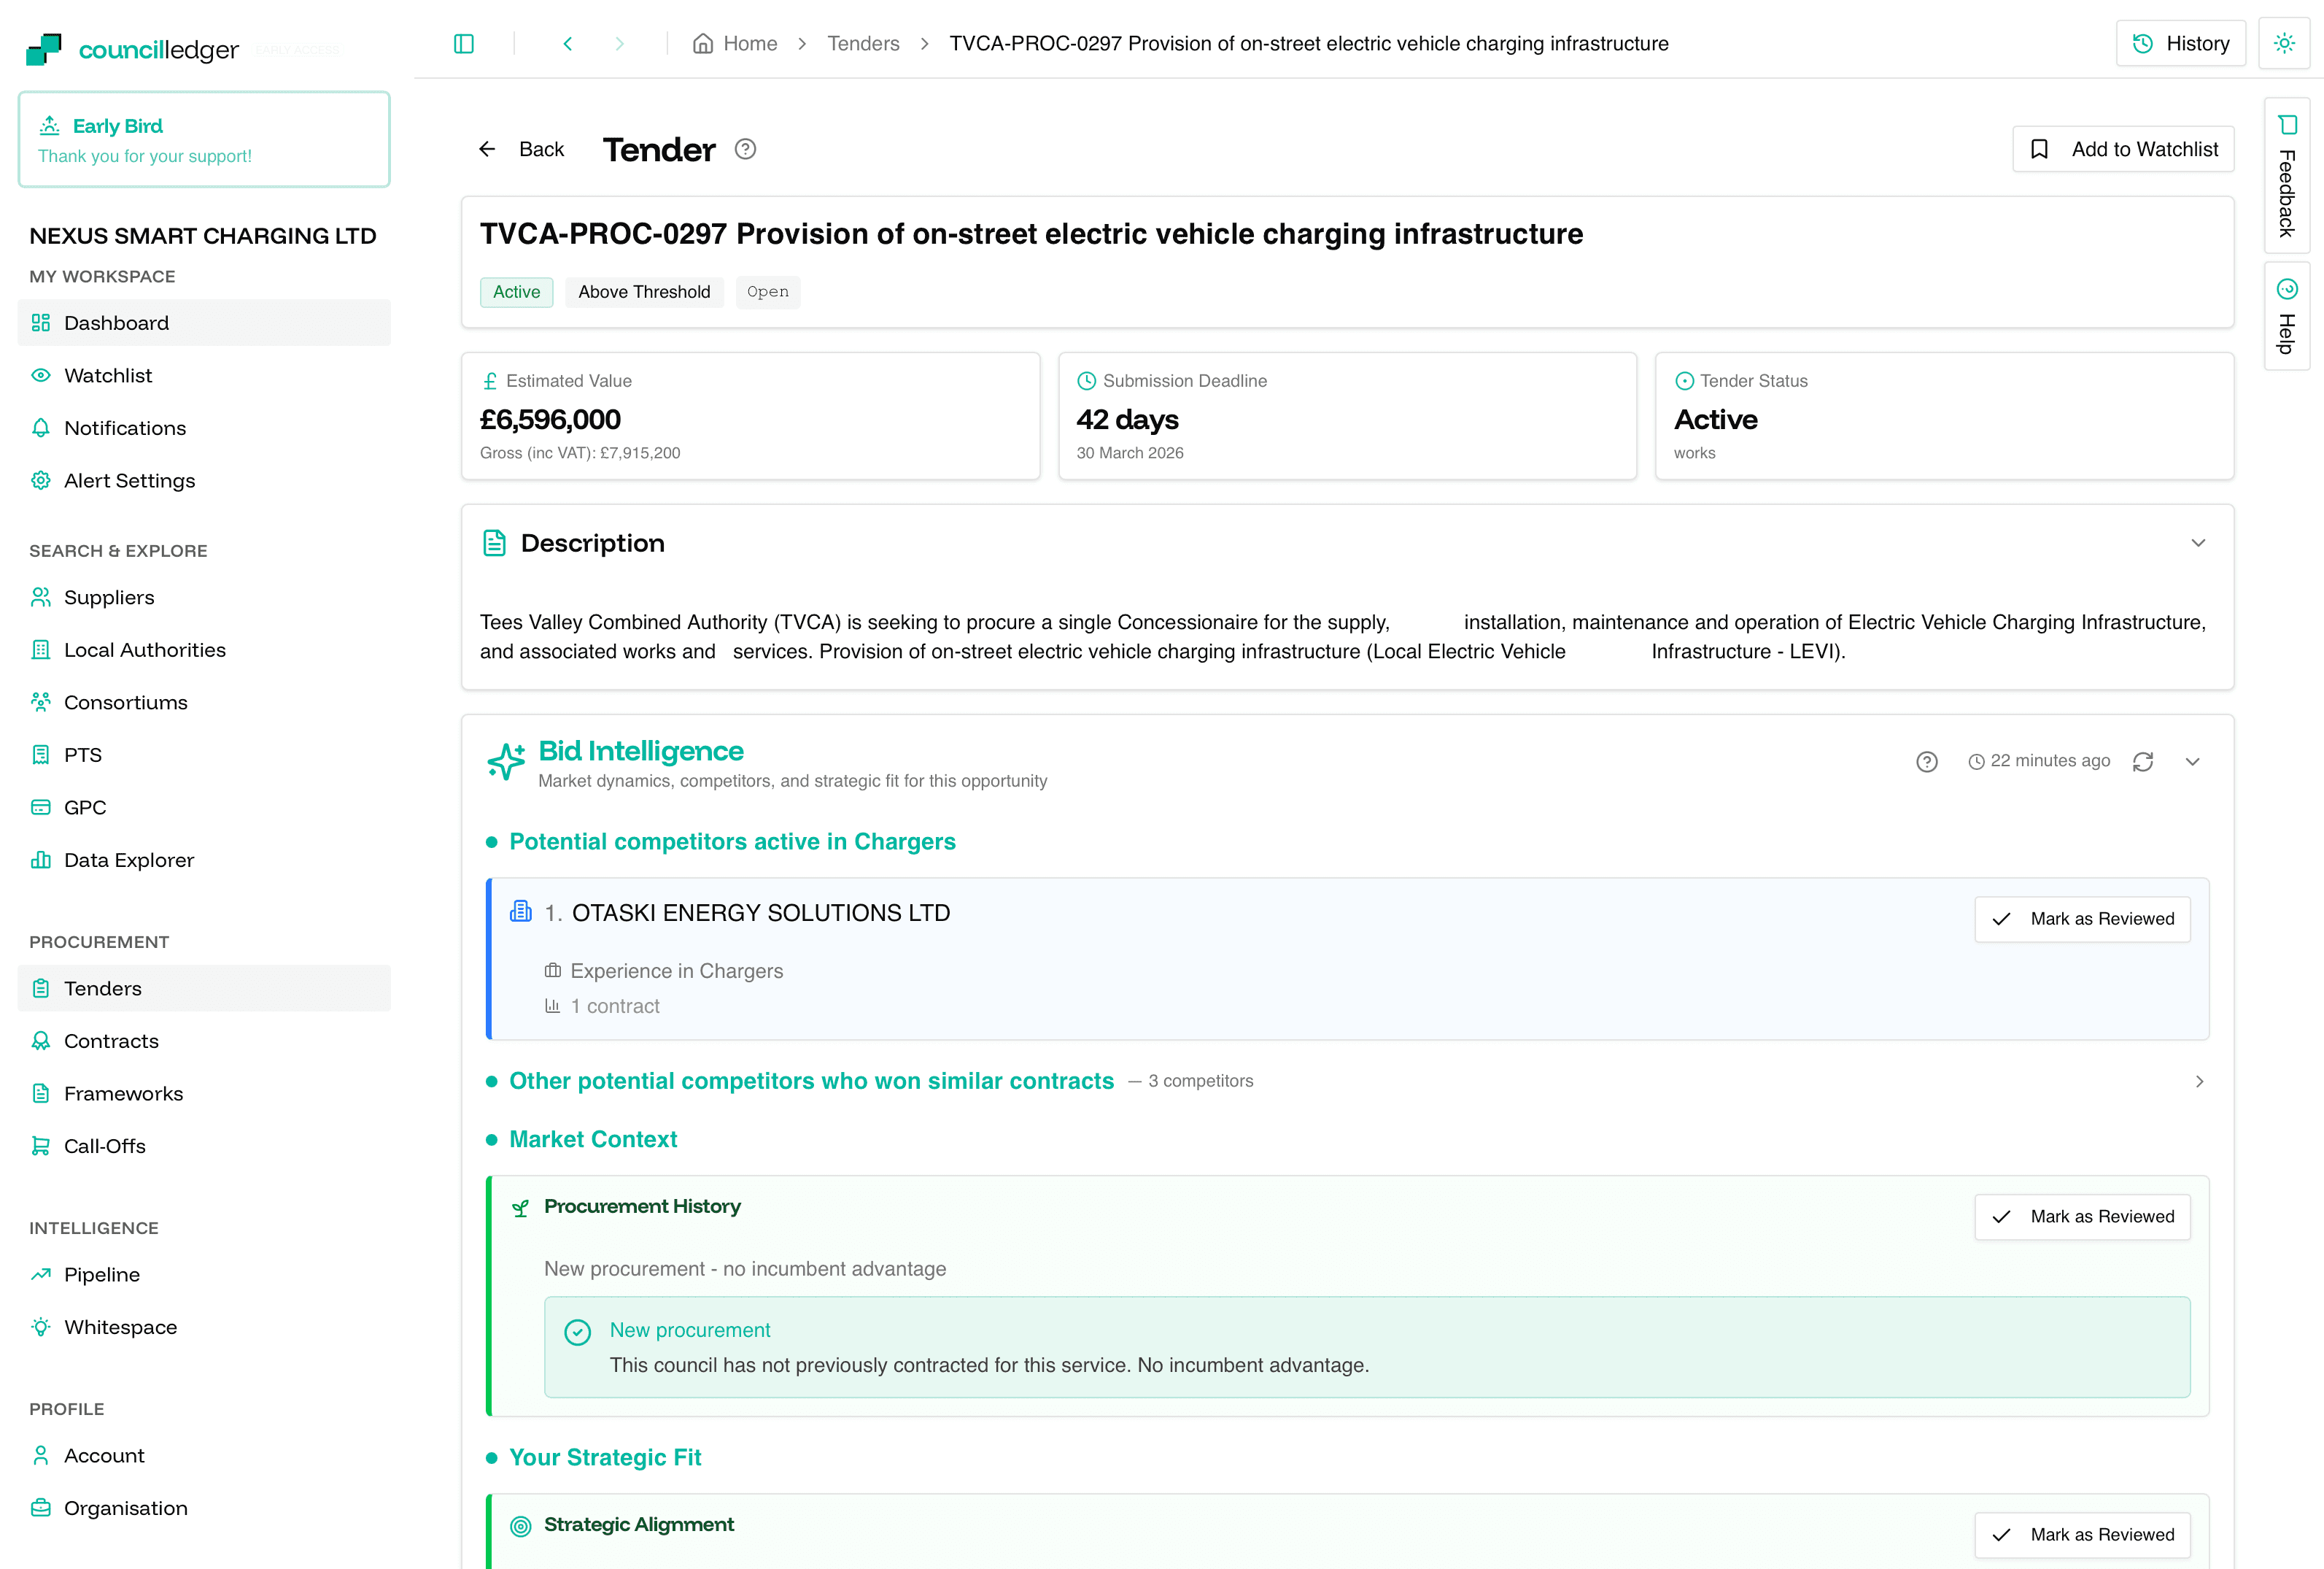The image size is (2324, 1569).
Task: Open Contracts in the sidebar
Action: pos(204,1041)
